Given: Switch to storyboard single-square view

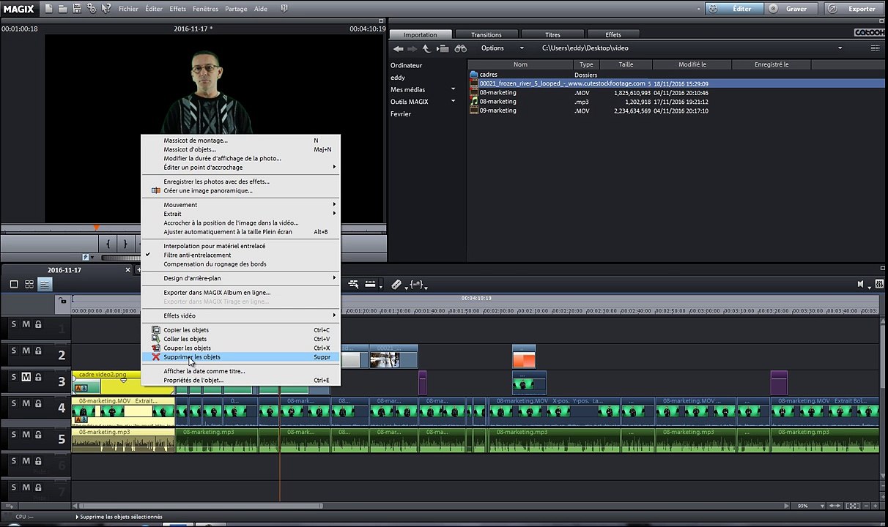Looking at the screenshot, I should pos(13,284).
